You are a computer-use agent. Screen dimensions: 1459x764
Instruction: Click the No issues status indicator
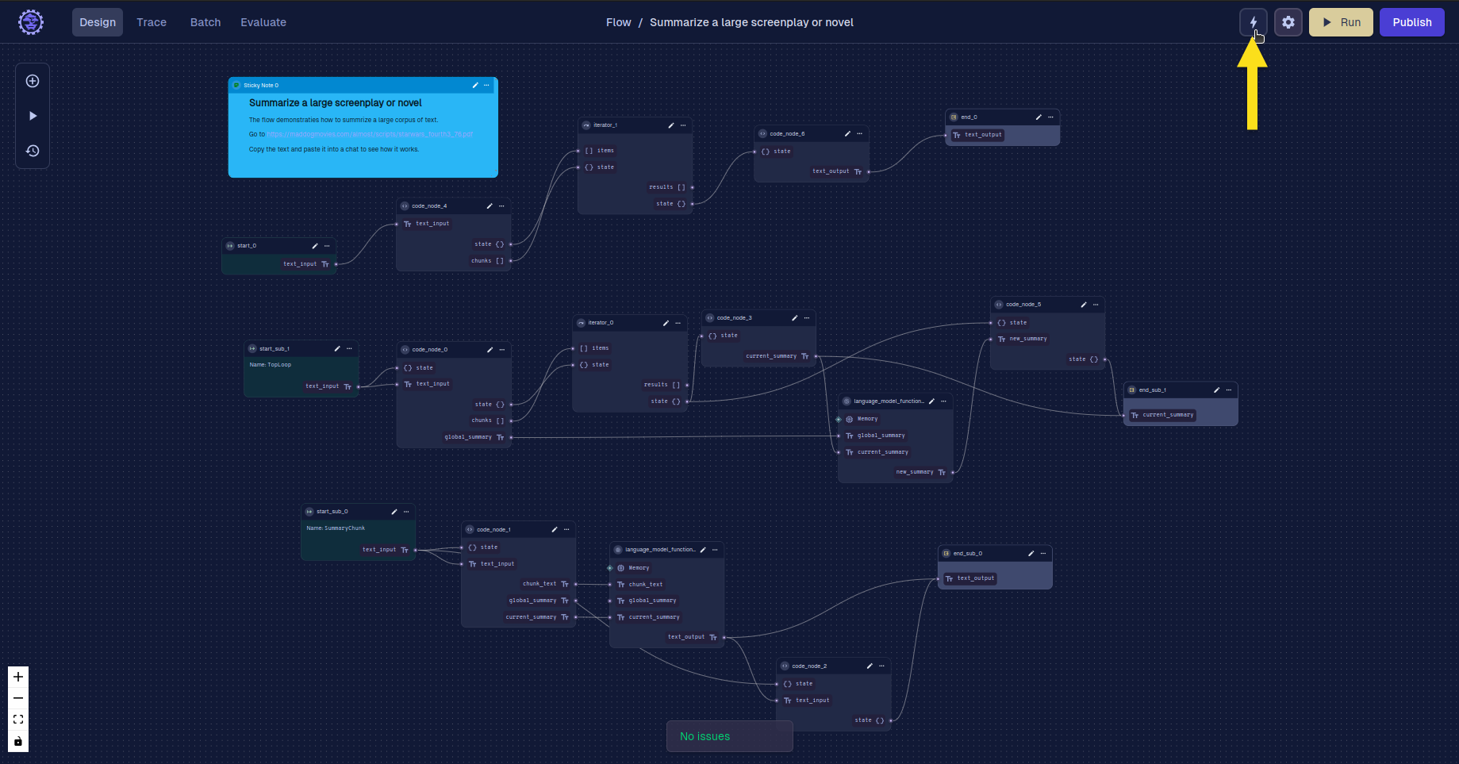(730, 736)
